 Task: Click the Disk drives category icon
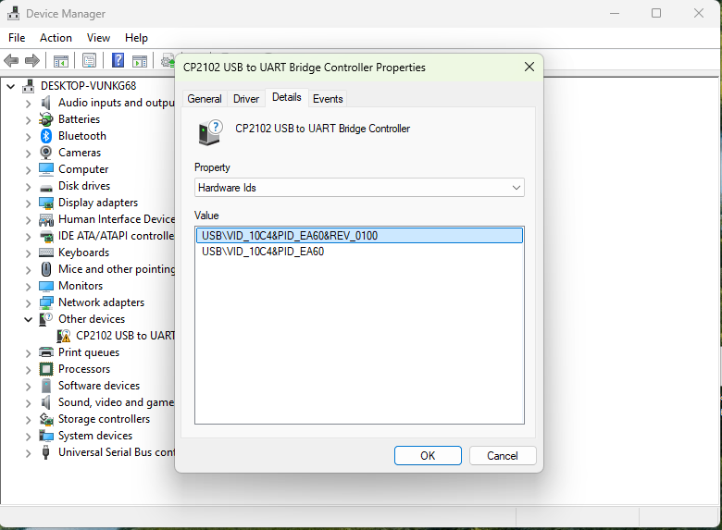click(x=46, y=188)
